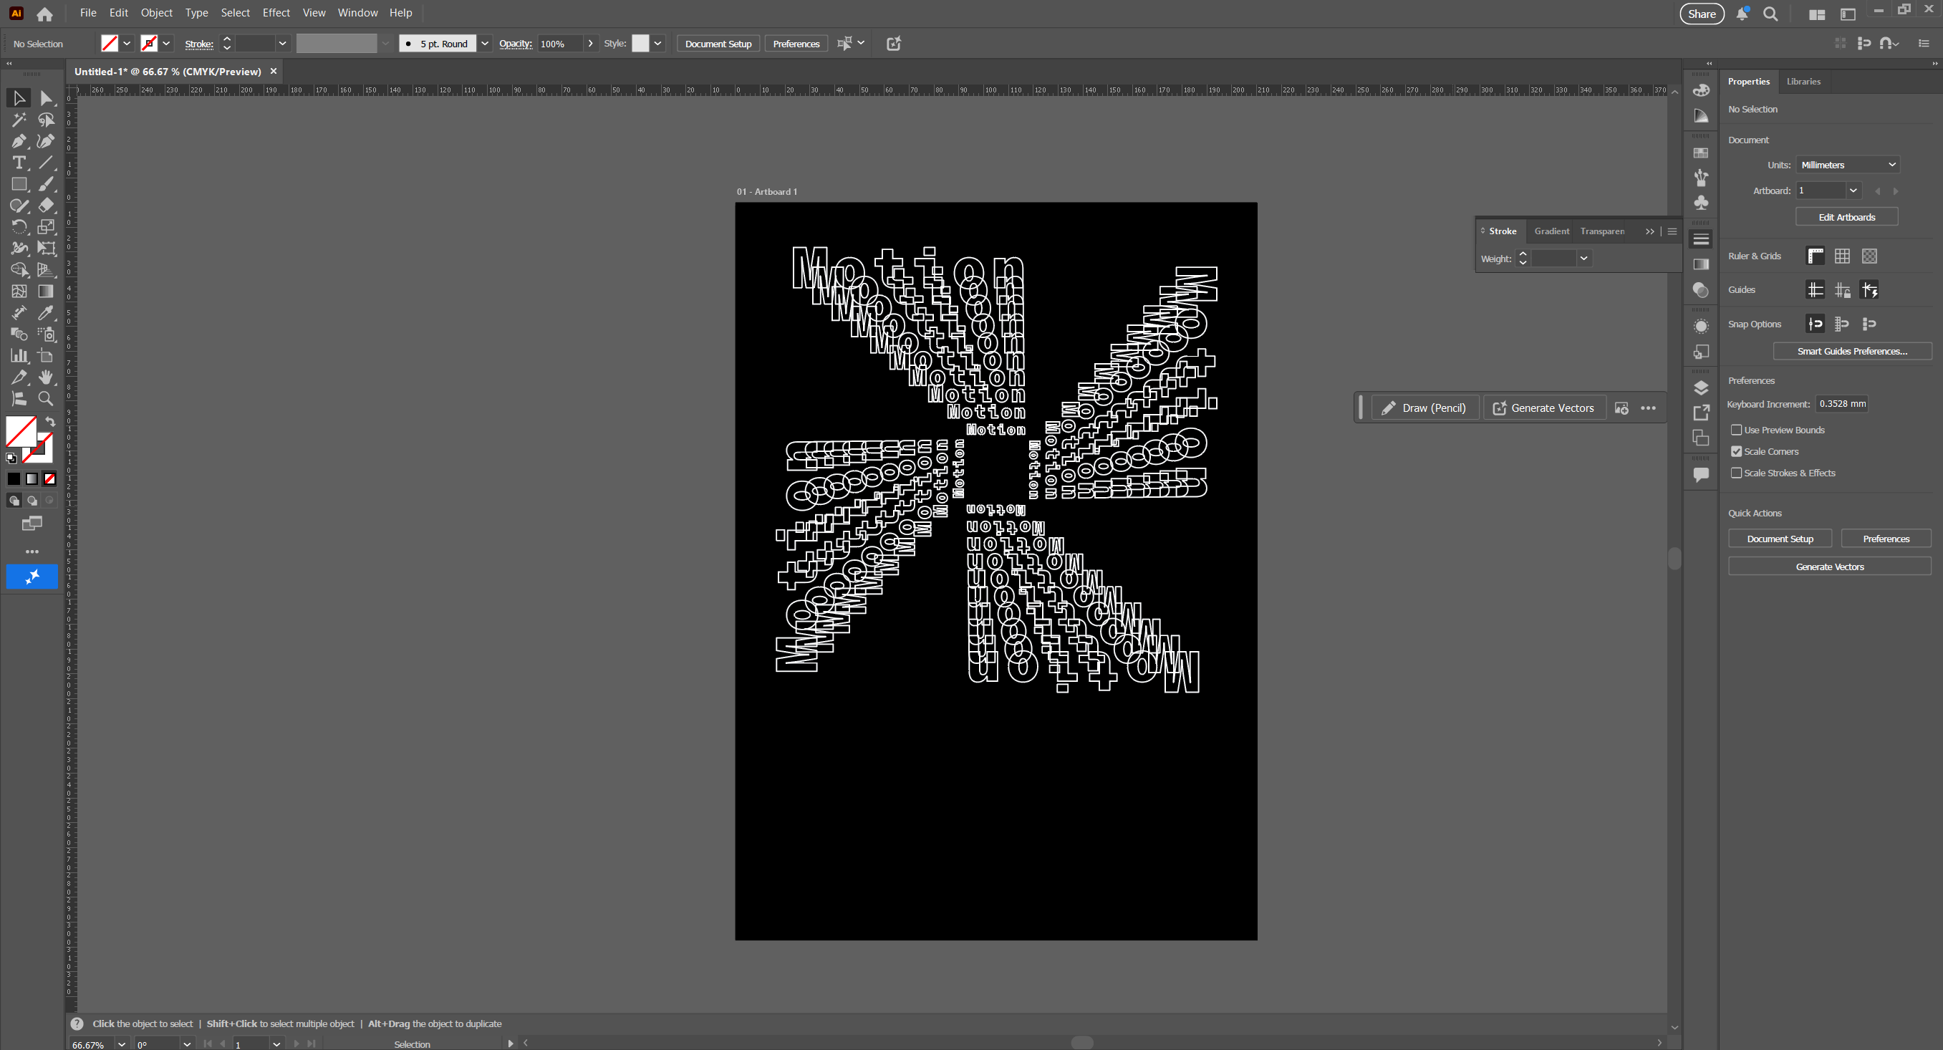This screenshot has height=1050, width=1943.
Task: Enable Use Preview Bounds checkbox
Action: pos(1736,430)
